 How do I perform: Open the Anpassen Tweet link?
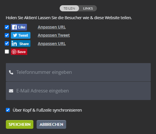pos(54,35)
